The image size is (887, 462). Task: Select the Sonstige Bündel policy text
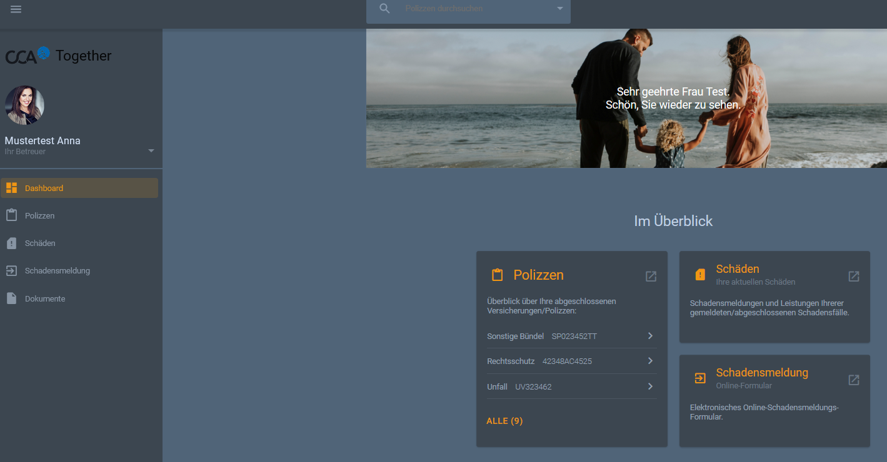click(515, 336)
